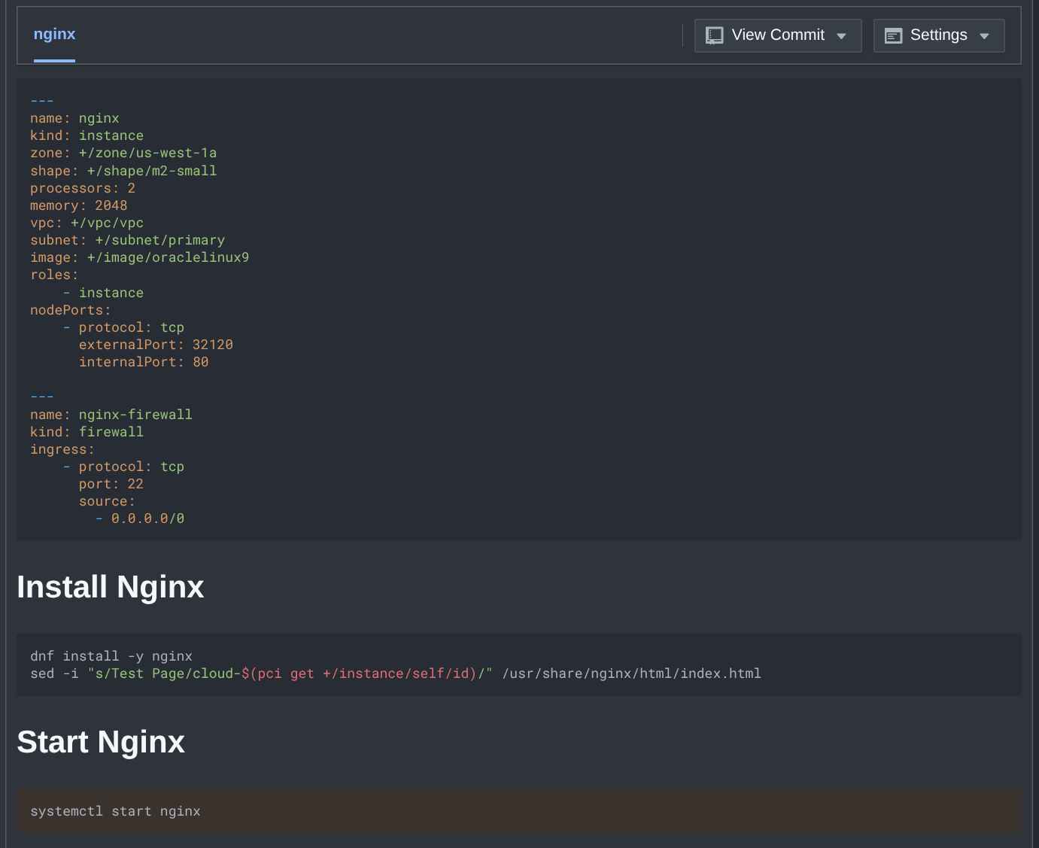Click the sed command line

(x=396, y=673)
